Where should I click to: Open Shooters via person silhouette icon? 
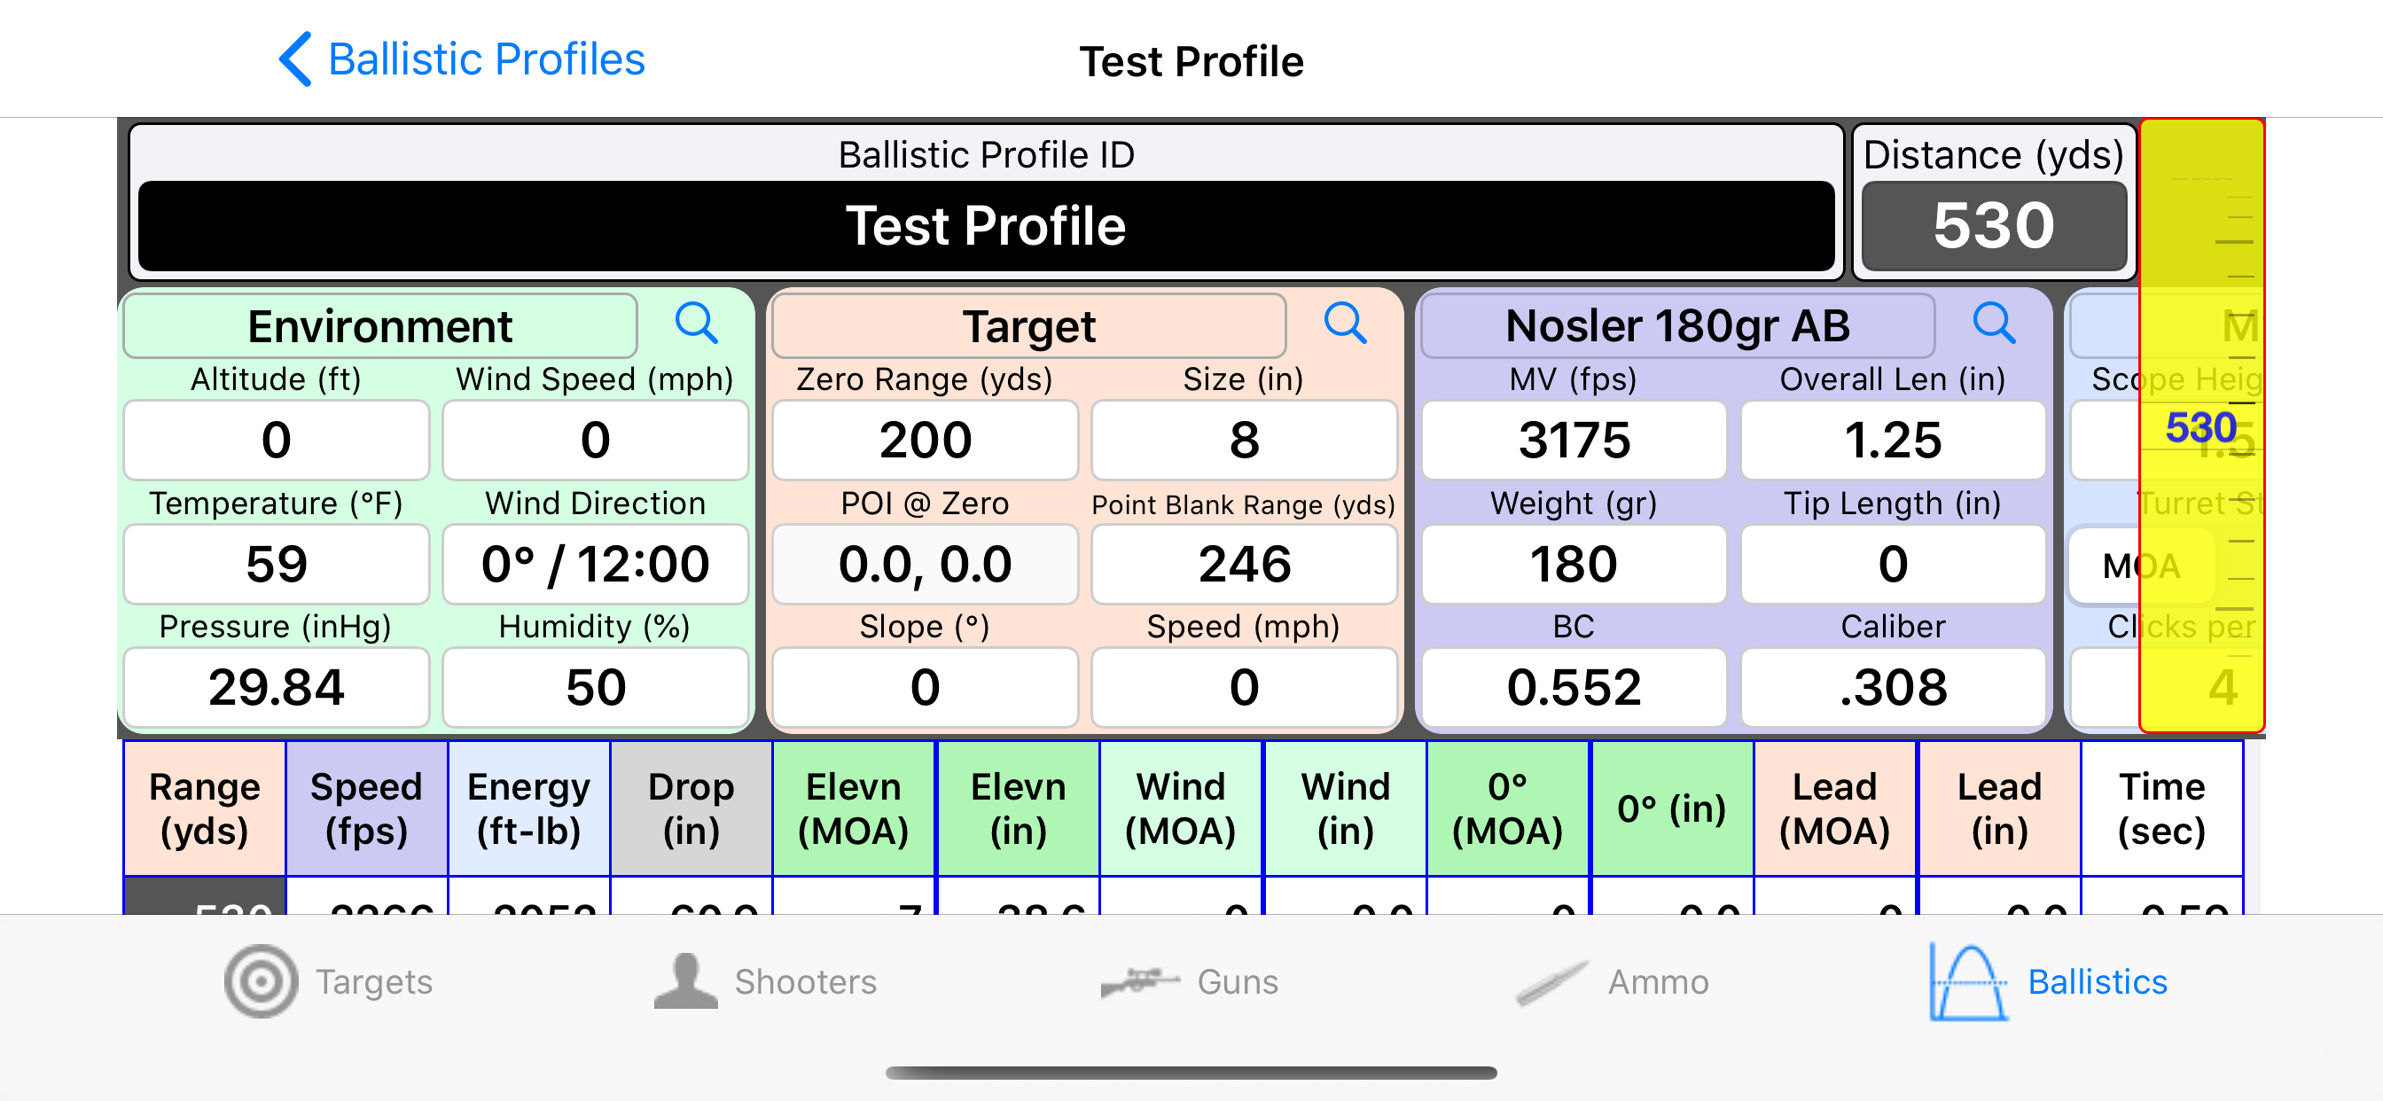tap(685, 981)
